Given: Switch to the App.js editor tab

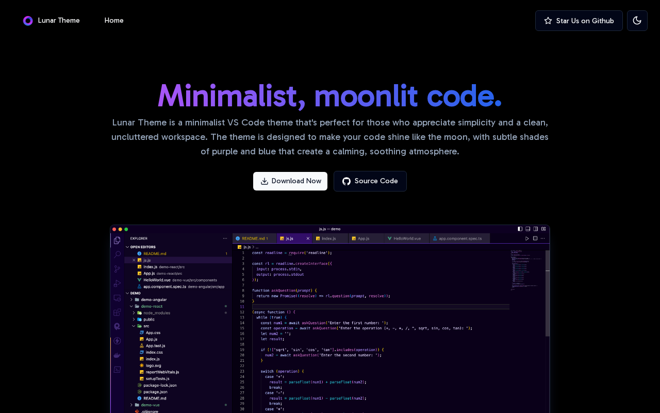Looking at the screenshot, I should [x=366, y=239].
